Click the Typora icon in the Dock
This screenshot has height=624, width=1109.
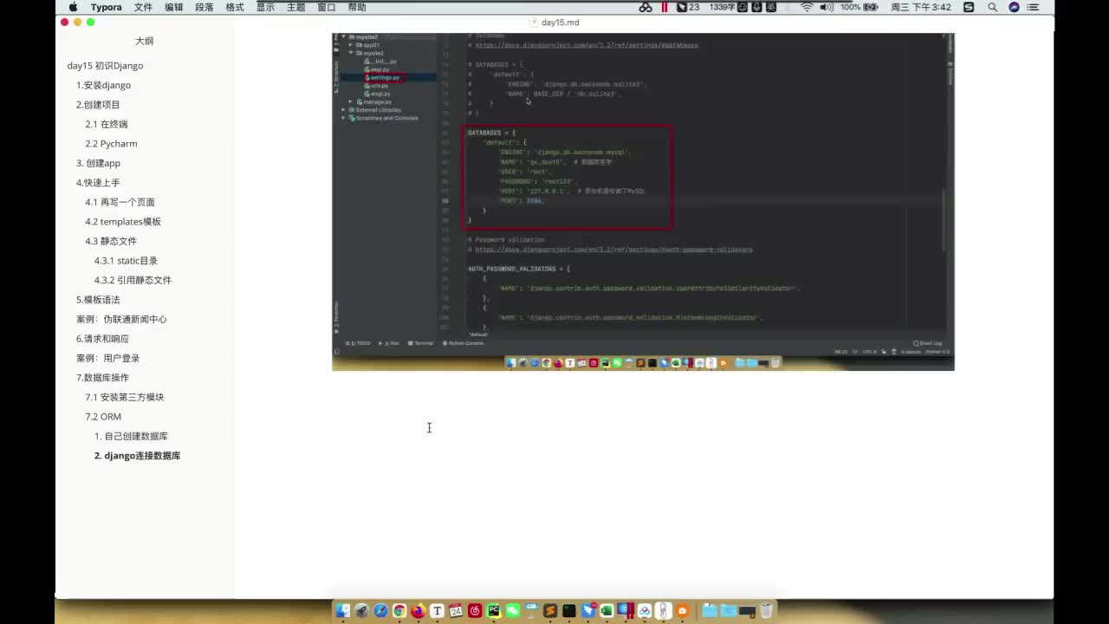438,611
